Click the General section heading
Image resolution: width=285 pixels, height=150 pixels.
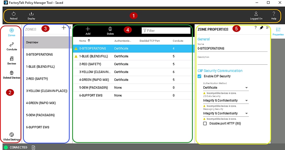(x=204, y=39)
